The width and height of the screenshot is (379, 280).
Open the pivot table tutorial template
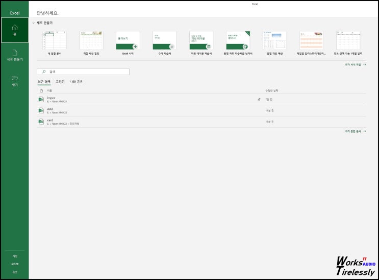201,43
